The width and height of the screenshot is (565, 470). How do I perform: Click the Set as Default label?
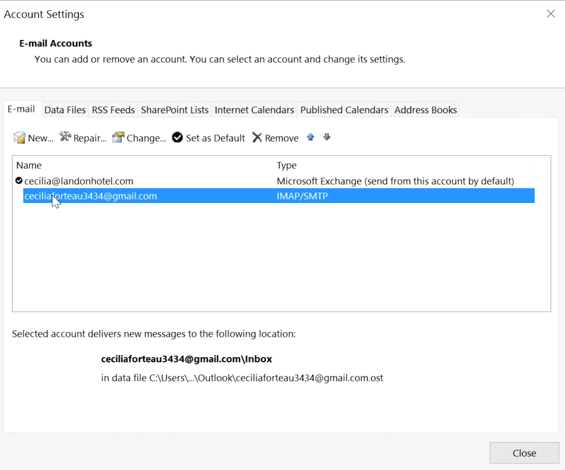coord(215,138)
